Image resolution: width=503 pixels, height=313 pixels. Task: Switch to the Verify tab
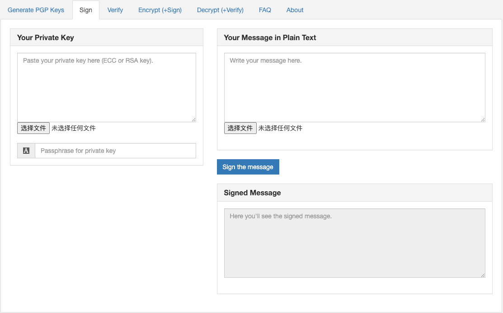(115, 10)
